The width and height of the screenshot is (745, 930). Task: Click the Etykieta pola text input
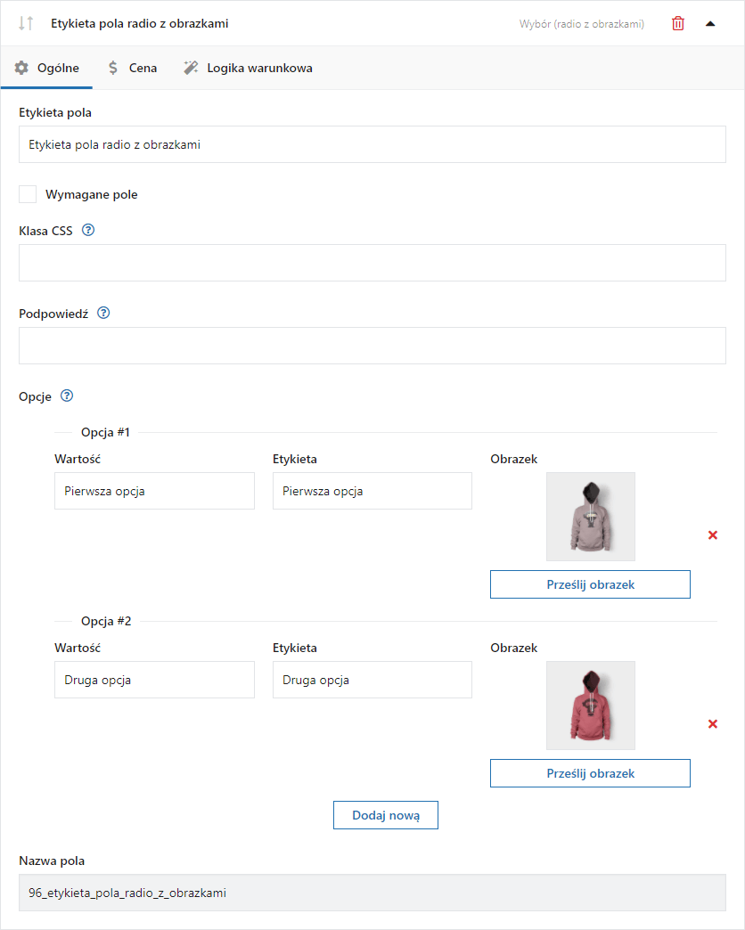[372, 144]
